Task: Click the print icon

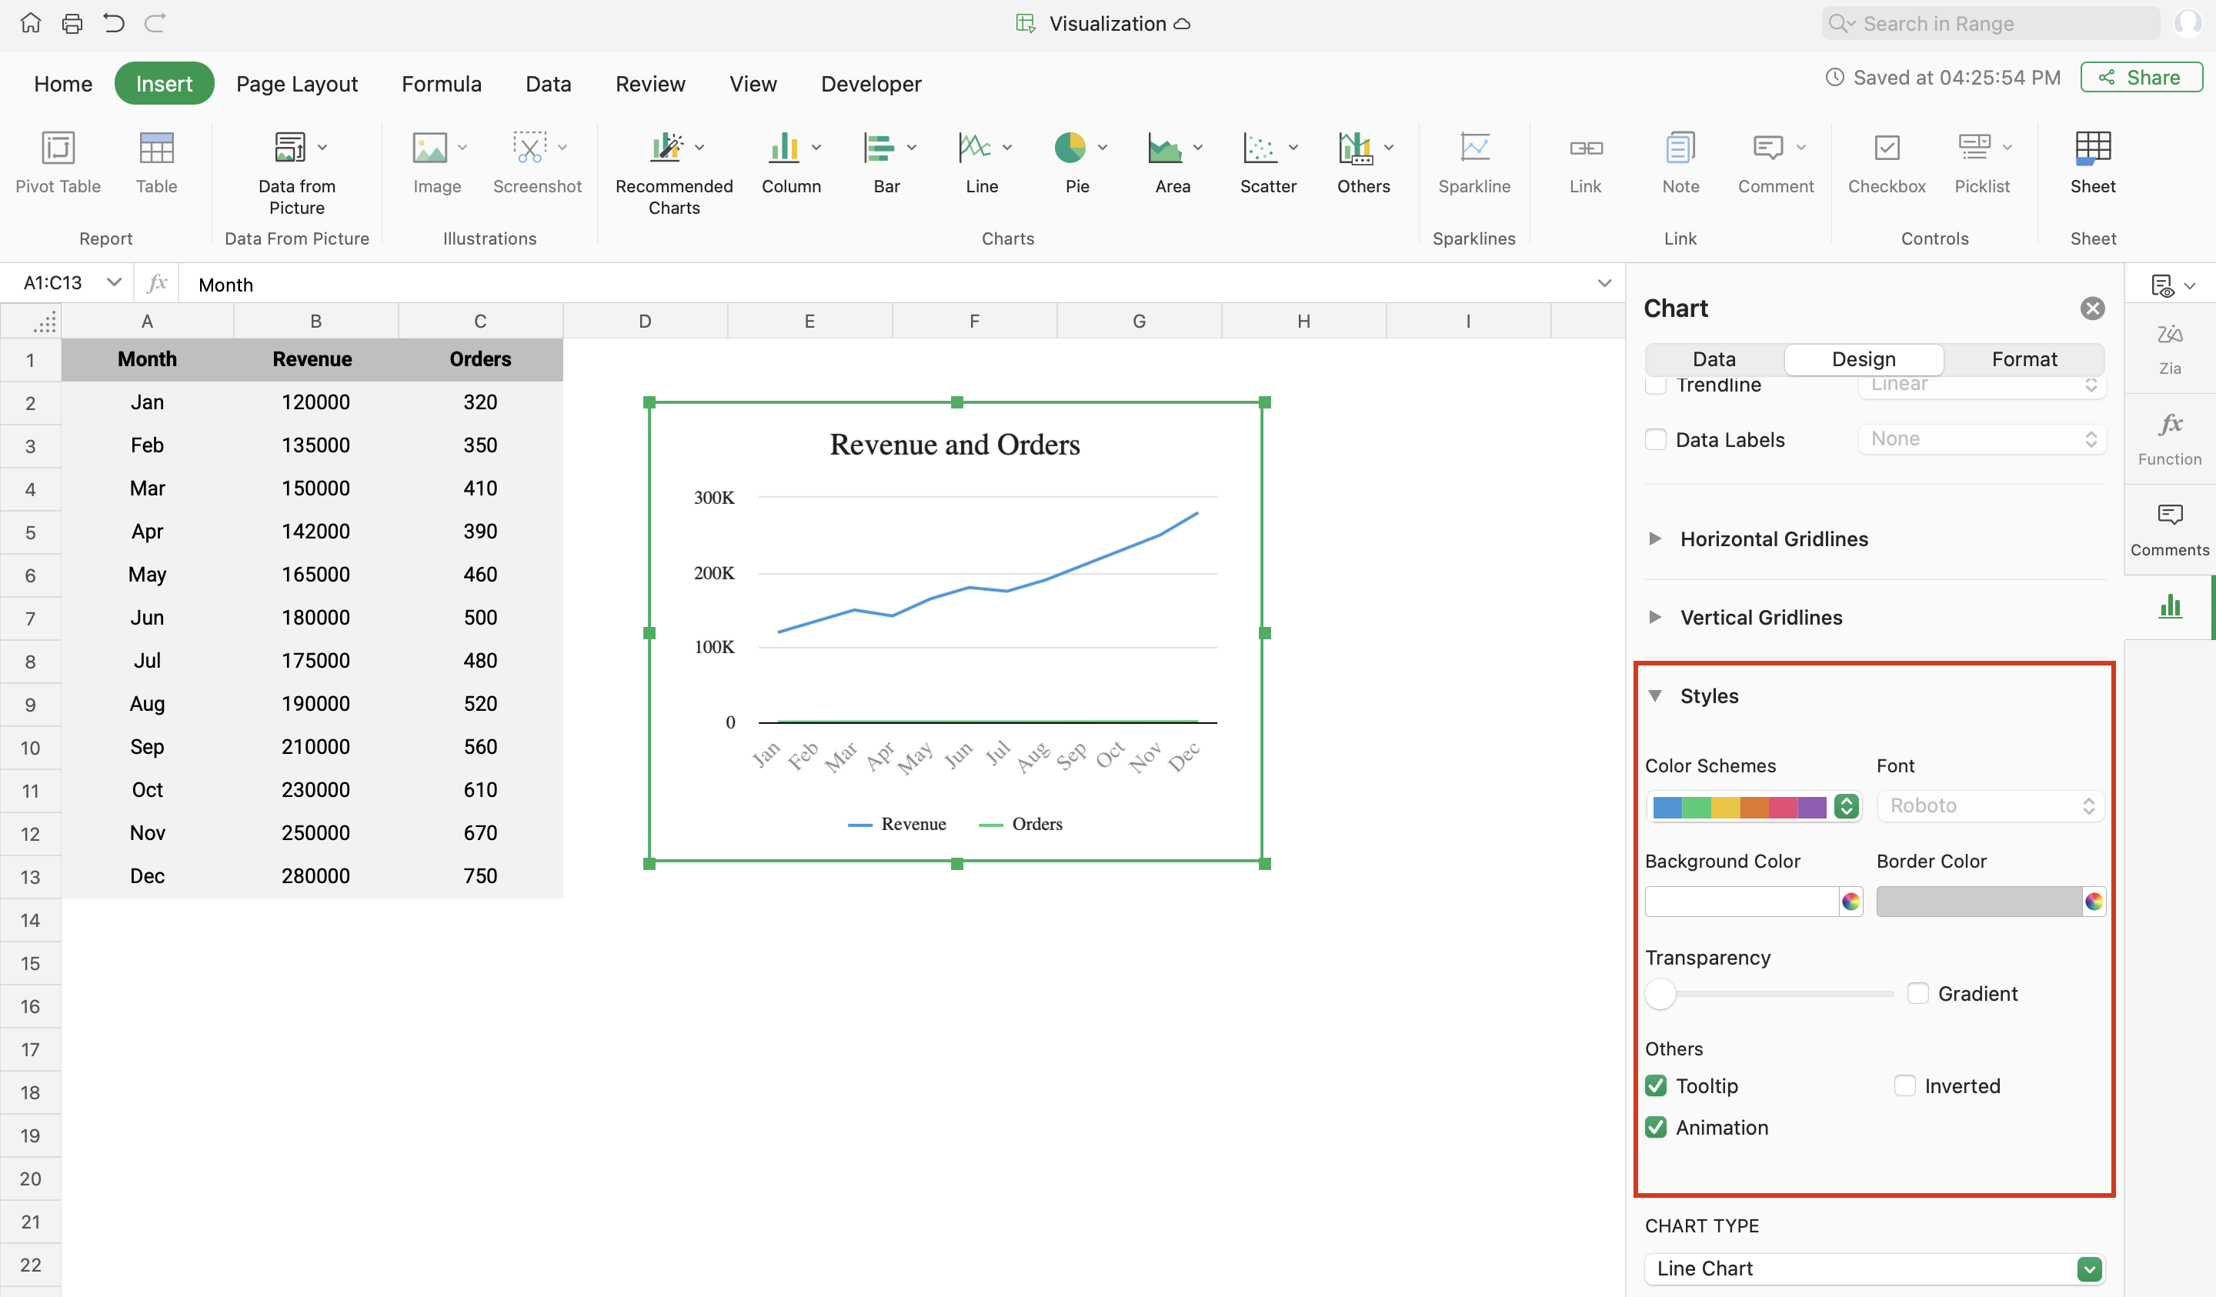Action: tap(72, 24)
